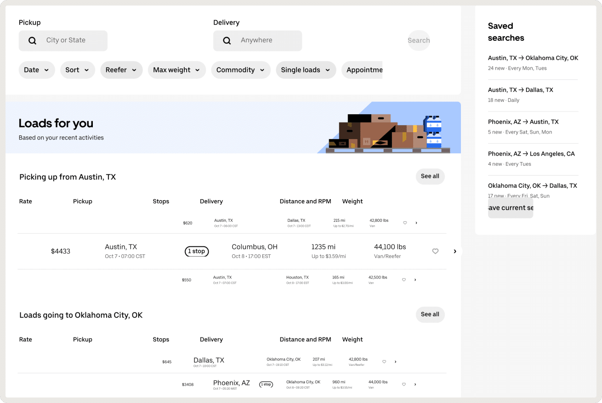Open saved search Phoenix to Austin
Screen dimensions: 602x403
point(533,127)
